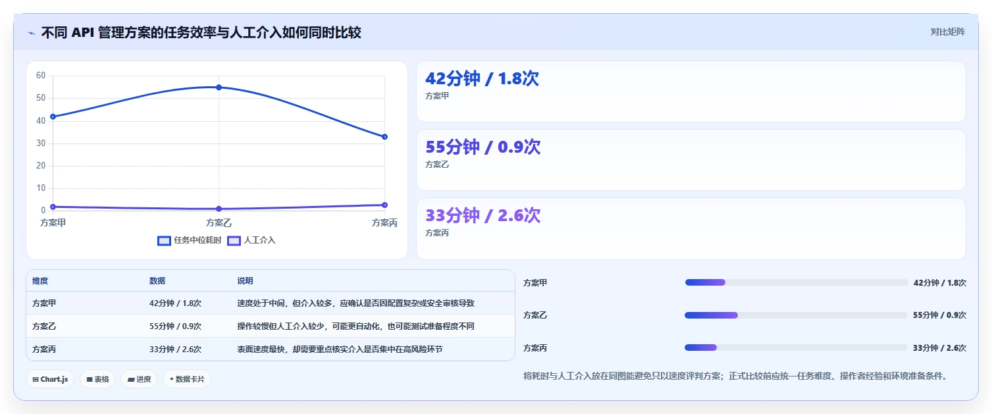This screenshot has width=992, height=414.
Task: Click 方案甲 cell in the table
Action: point(44,303)
